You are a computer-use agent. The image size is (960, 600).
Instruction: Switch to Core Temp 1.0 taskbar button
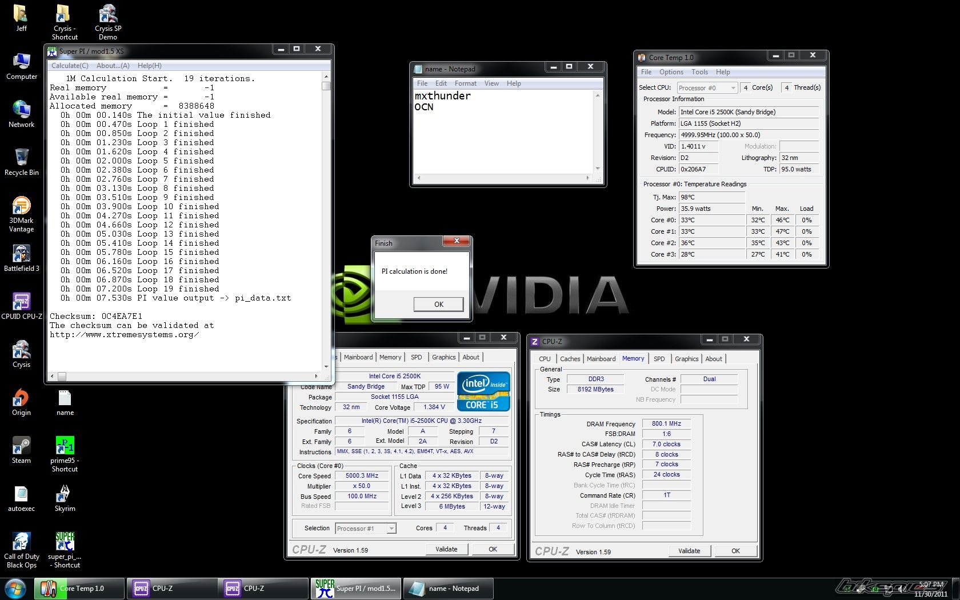click(79, 589)
